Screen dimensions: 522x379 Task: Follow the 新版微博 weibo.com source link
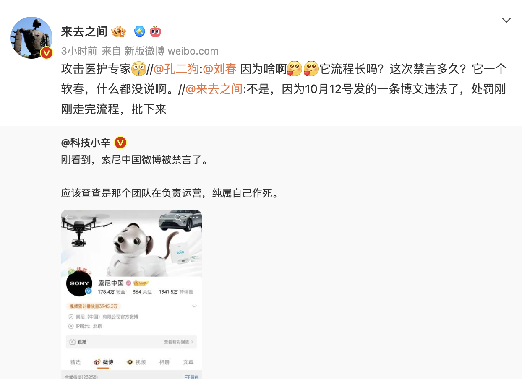click(x=171, y=51)
